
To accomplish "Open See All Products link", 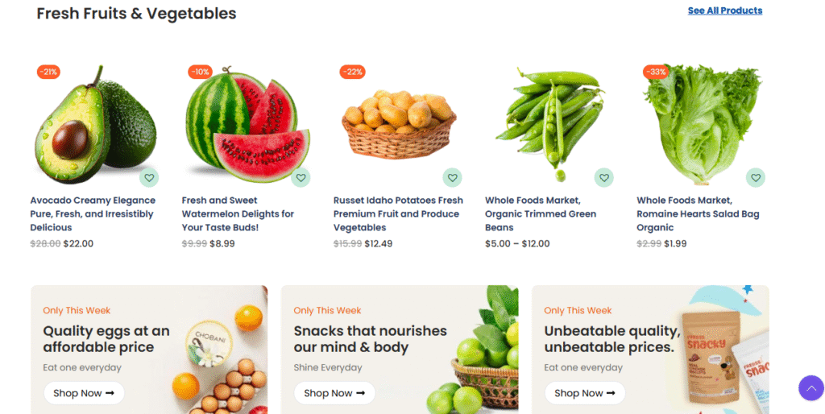I will [x=724, y=10].
